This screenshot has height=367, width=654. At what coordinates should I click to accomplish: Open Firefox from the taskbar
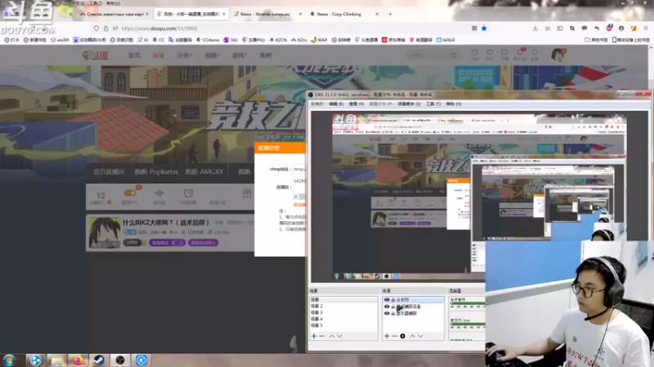[77, 360]
